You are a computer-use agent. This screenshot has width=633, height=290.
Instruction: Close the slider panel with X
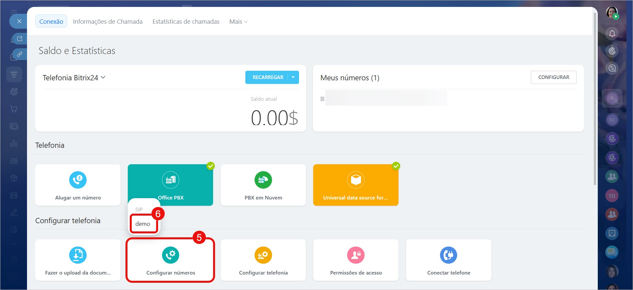(19, 21)
